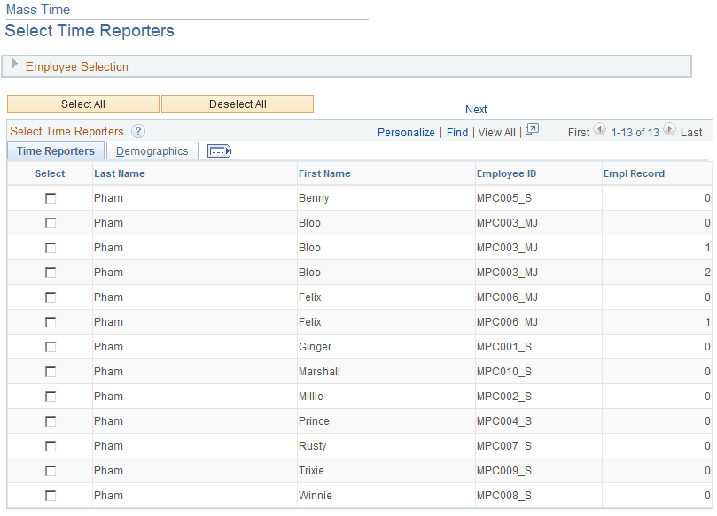Select checkbox for Bloo Pham record 0
The width and height of the screenshot is (717, 516).
click(x=51, y=223)
